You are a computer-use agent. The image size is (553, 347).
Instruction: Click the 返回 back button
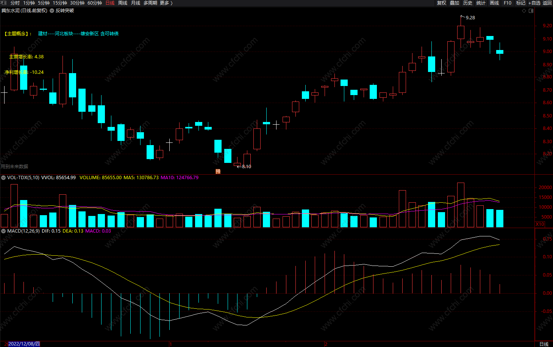[x=547, y=3]
